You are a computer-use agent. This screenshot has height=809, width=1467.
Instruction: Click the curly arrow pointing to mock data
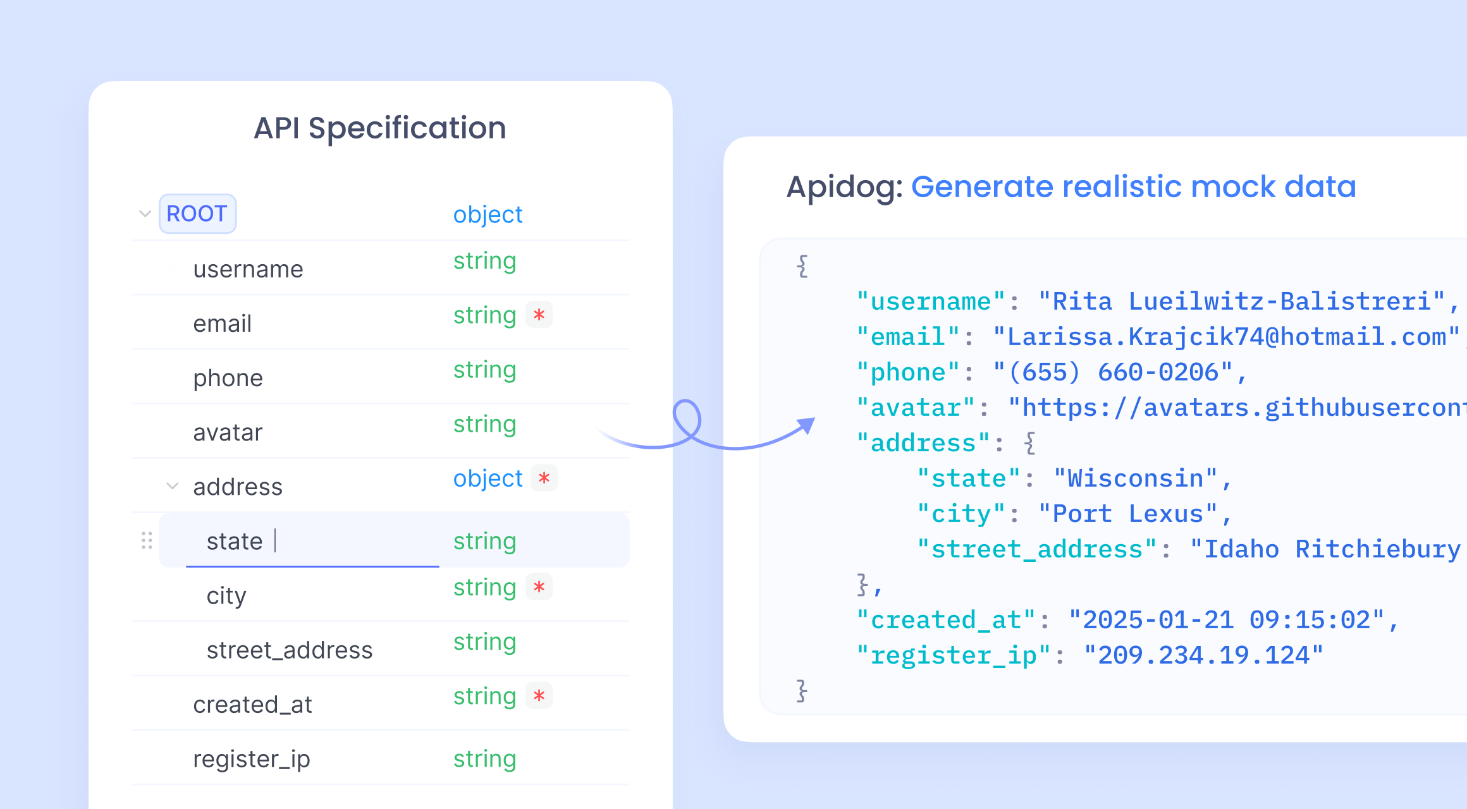[705, 430]
